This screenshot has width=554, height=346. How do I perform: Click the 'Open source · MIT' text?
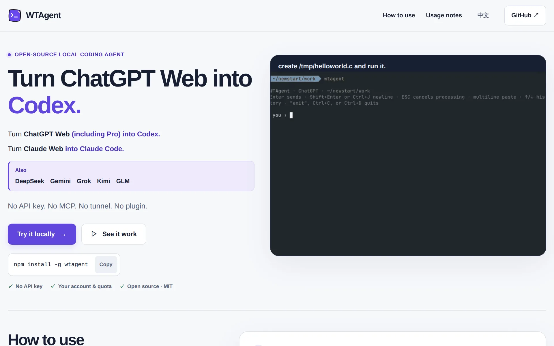tap(150, 286)
